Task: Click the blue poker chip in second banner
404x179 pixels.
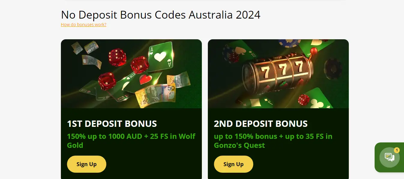Action: pos(289,43)
